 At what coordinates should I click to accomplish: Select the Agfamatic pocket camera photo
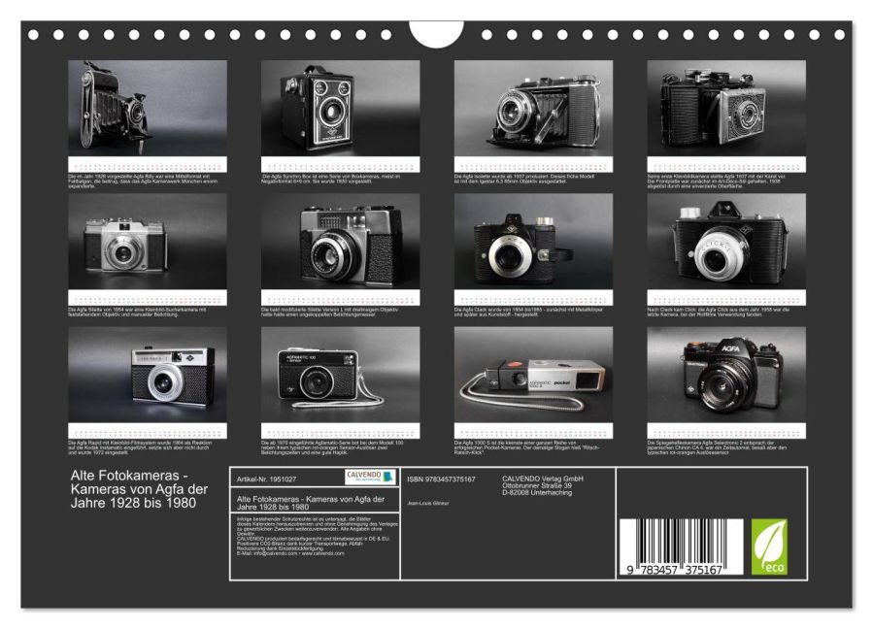point(533,375)
